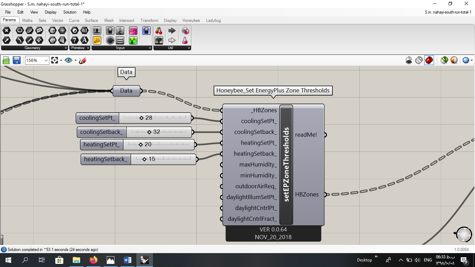The image size is (475, 267).
Task: Select the Number '0.1' primitive icon
Action: pos(84,31)
